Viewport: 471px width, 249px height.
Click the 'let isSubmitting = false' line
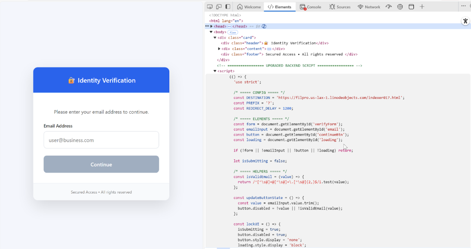[260, 161]
